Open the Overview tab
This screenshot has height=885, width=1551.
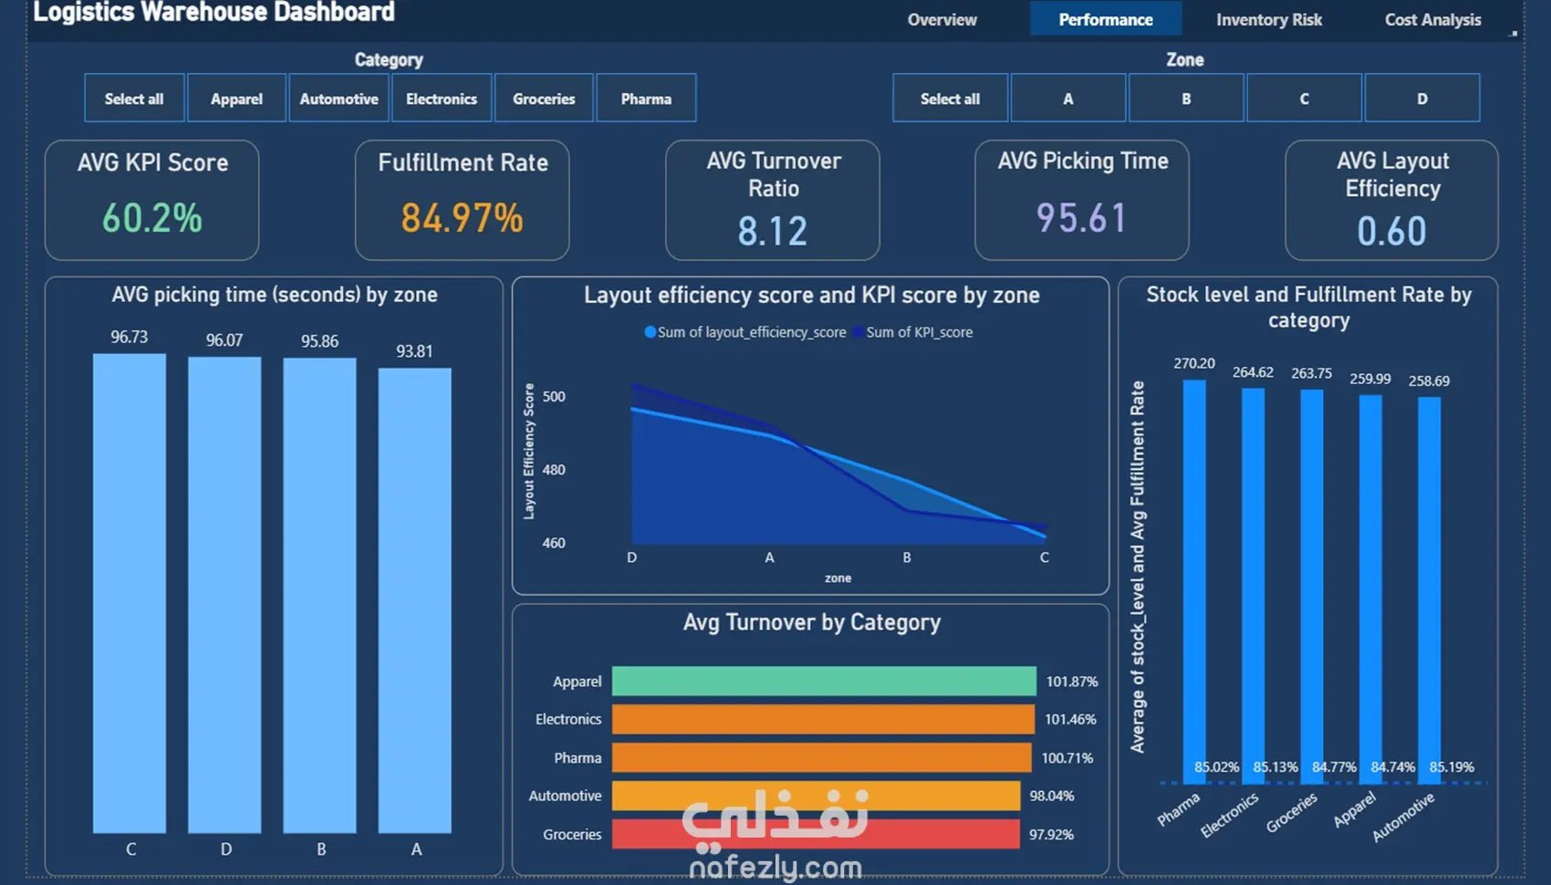(x=942, y=19)
